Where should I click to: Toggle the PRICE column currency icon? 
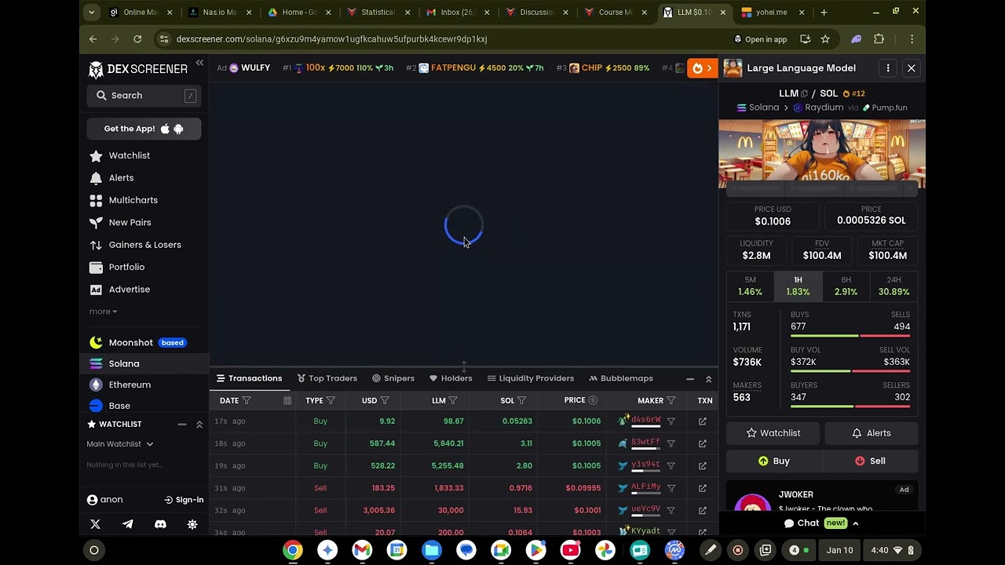(x=593, y=400)
